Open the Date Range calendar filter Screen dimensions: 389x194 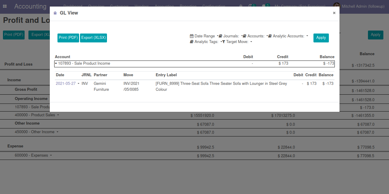point(204,36)
